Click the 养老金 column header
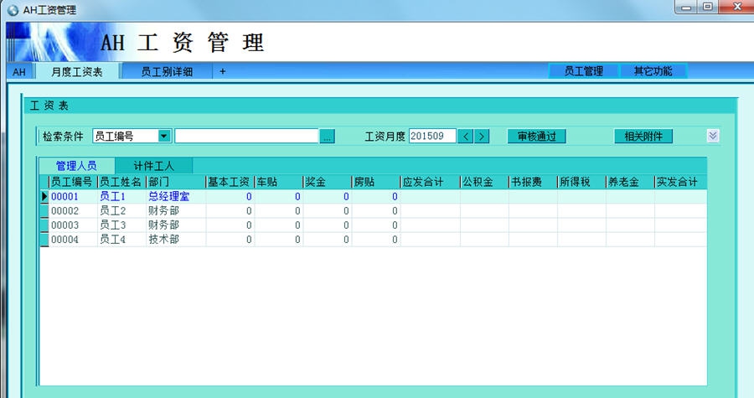754x398 pixels. tap(630, 182)
